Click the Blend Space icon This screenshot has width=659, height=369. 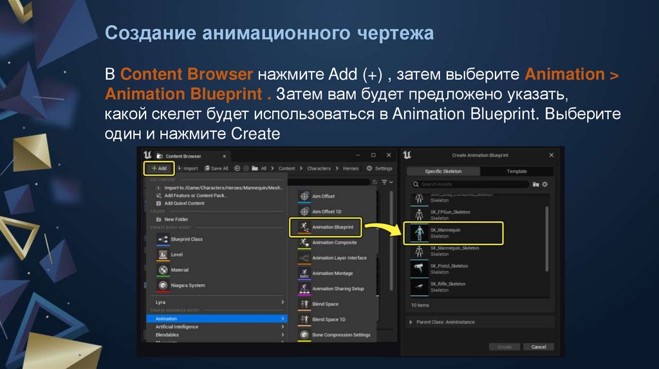point(304,304)
